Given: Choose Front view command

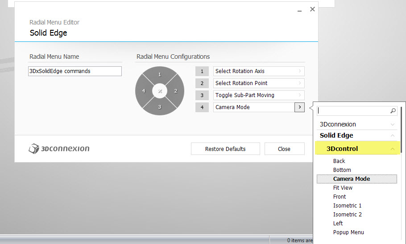Looking at the screenshot, I should point(340,197).
